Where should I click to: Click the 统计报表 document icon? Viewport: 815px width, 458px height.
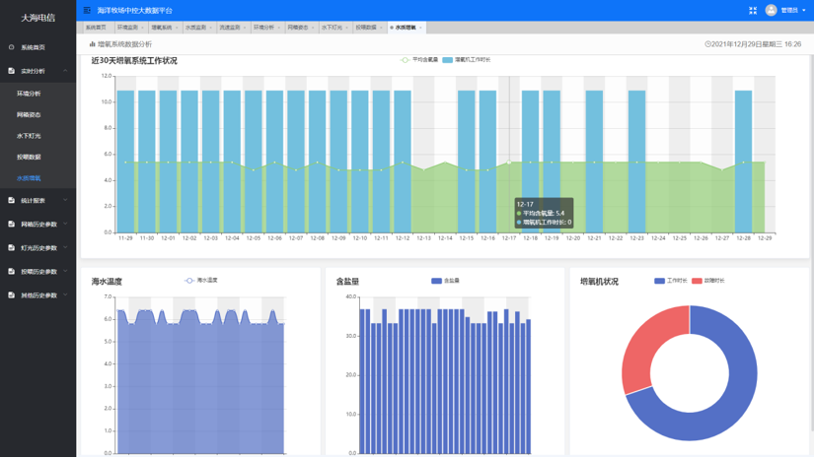(x=12, y=200)
